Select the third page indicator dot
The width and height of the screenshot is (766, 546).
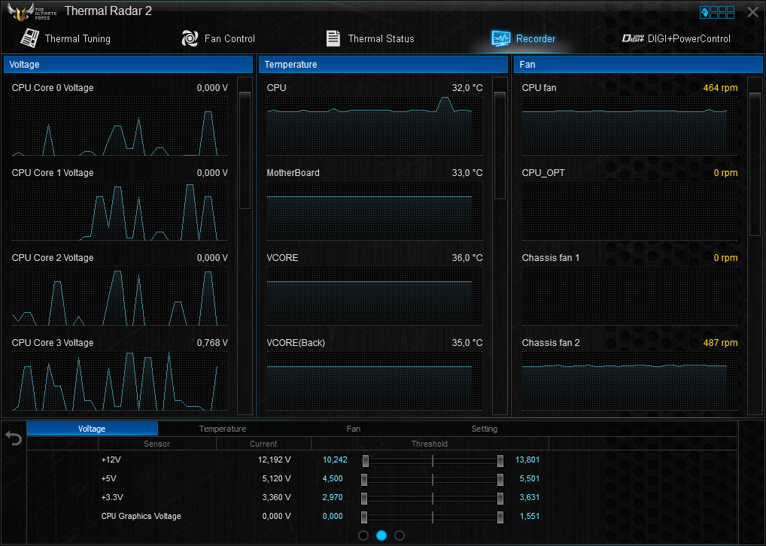(400, 535)
